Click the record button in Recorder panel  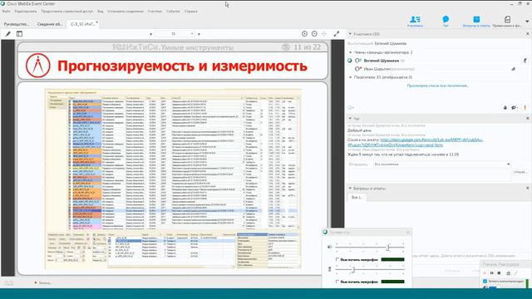point(485,273)
